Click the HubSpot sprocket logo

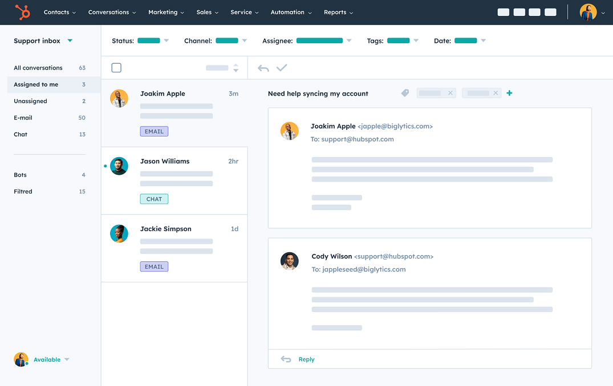pos(22,12)
